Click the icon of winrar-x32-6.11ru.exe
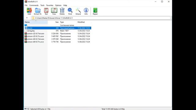Image resolution: width=196 pixels, height=110 pixels. click(26, 36)
